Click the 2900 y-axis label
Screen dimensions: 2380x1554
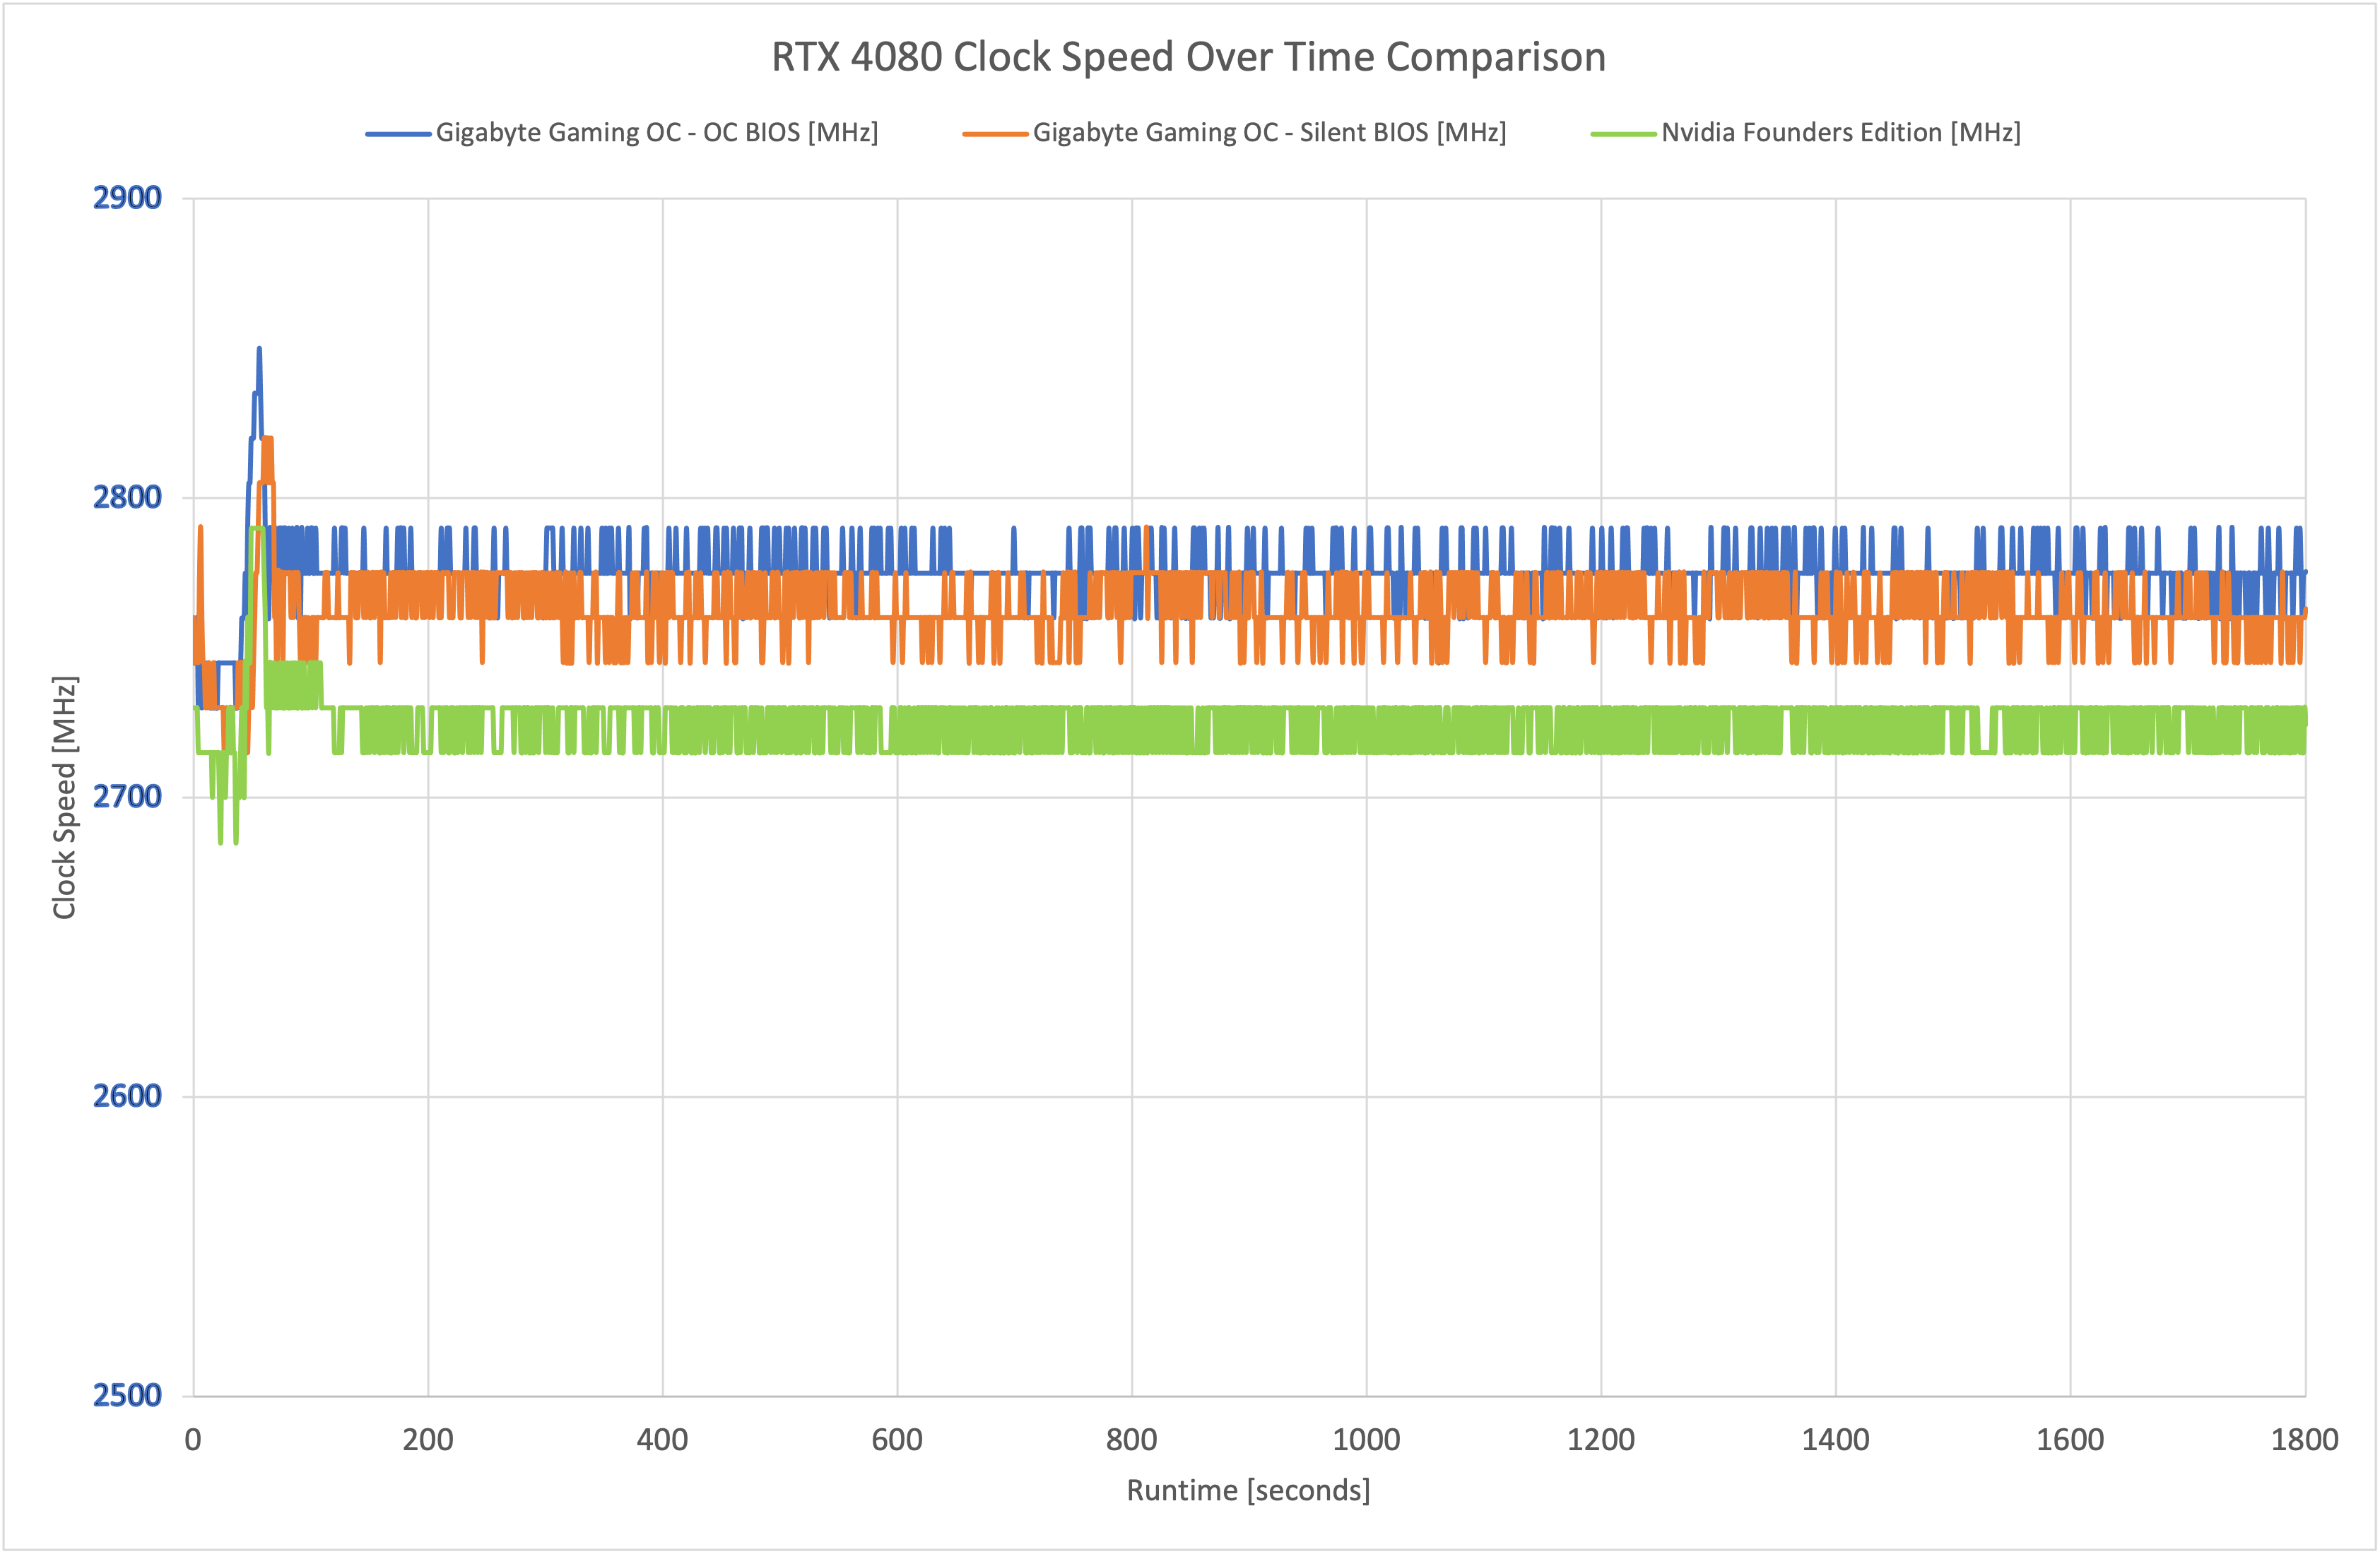pos(127,198)
